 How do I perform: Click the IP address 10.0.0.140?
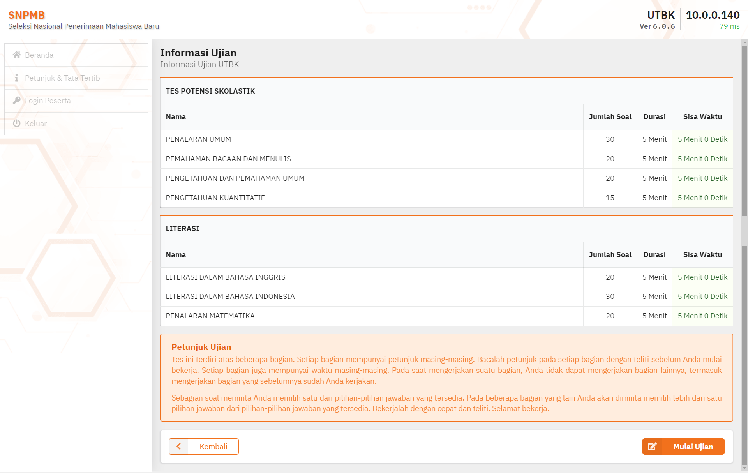coord(713,15)
